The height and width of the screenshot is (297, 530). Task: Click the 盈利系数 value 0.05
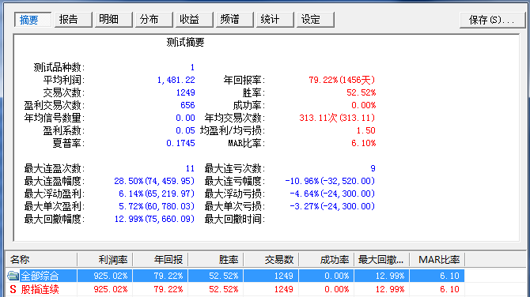(185, 130)
